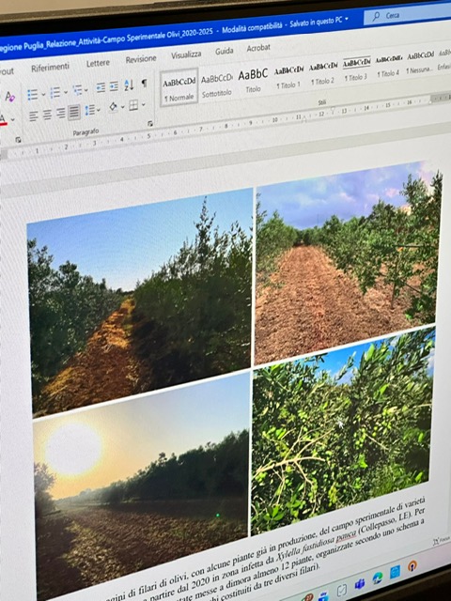Click the search magnifier icon in title bar
The width and height of the screenshot is (451, 601).
(x=376, y=16)
